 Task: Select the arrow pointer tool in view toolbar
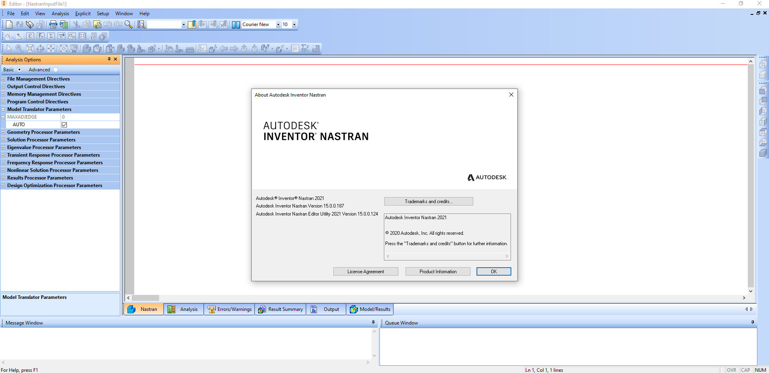coord(9,48)
